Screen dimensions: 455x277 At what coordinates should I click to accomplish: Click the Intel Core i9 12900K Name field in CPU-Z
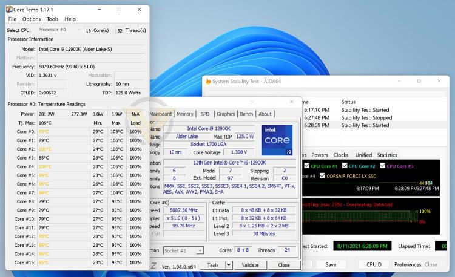209,128
